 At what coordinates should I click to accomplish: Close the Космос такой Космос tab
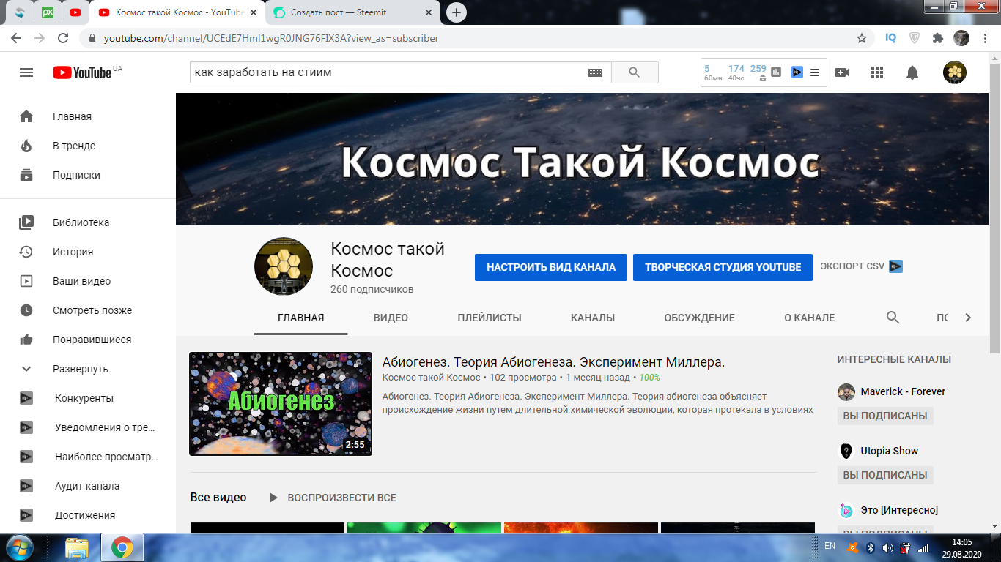tap(254, 12)
